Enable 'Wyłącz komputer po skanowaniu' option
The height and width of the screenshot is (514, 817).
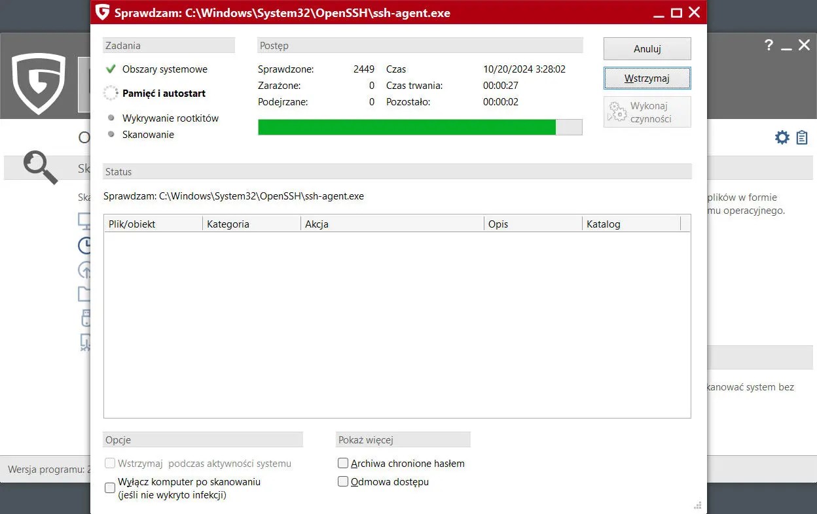pyautogui.click(x=109, y=487)
